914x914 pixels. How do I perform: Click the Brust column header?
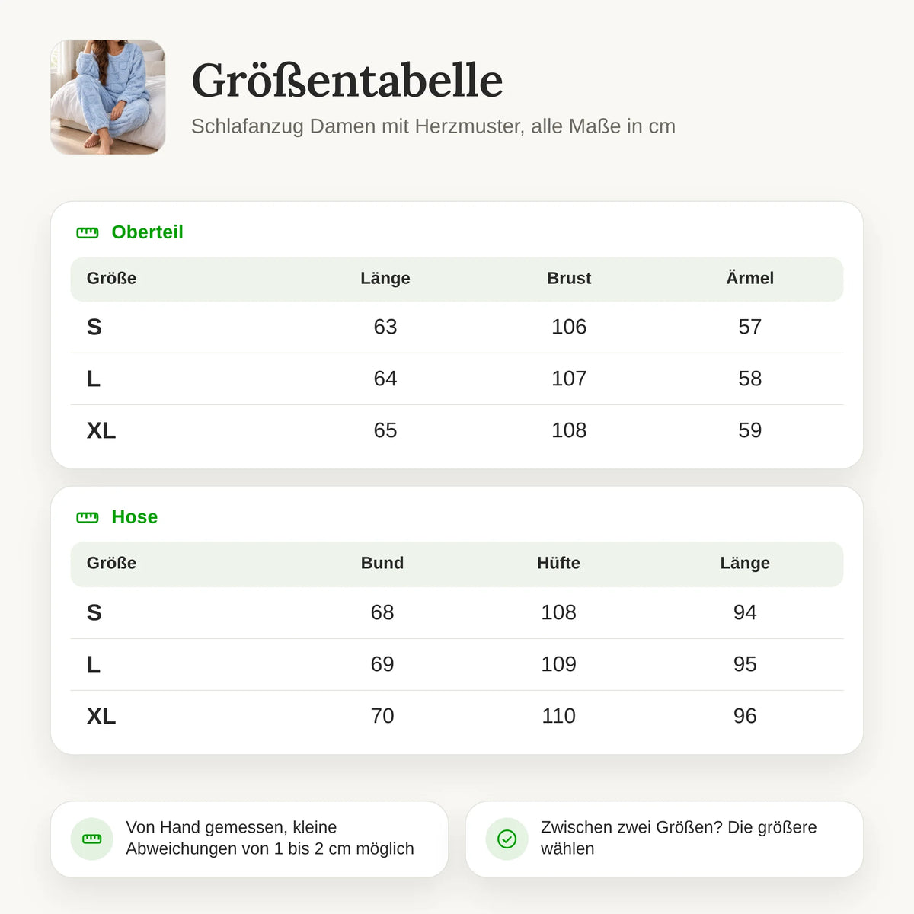[569, 278]
